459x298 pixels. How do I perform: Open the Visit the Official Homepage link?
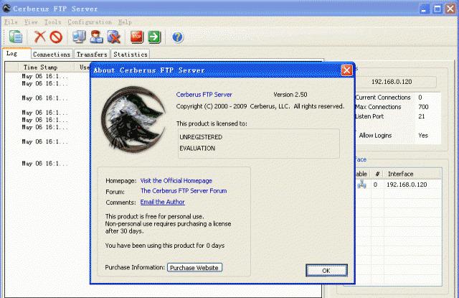pos(176,181)
